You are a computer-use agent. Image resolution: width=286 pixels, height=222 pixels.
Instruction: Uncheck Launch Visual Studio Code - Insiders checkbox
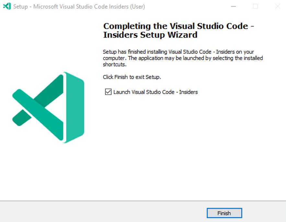pos(108,92)
